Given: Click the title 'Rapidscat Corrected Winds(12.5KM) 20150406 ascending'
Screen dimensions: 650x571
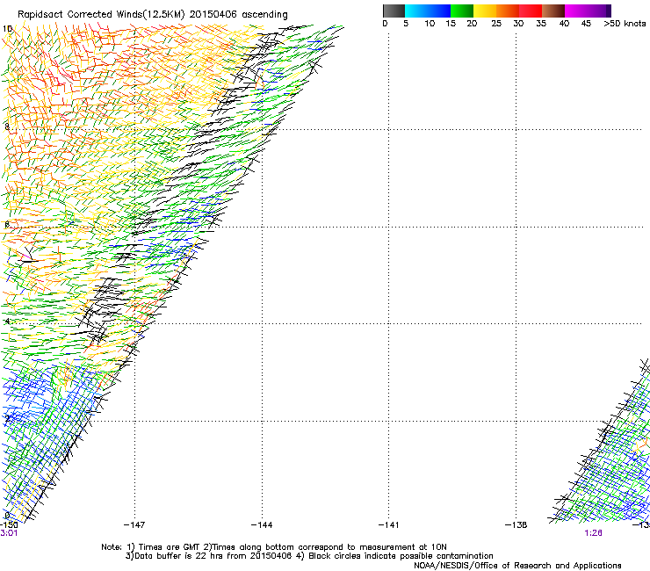Looking at the screenshot, I should 153,15.
